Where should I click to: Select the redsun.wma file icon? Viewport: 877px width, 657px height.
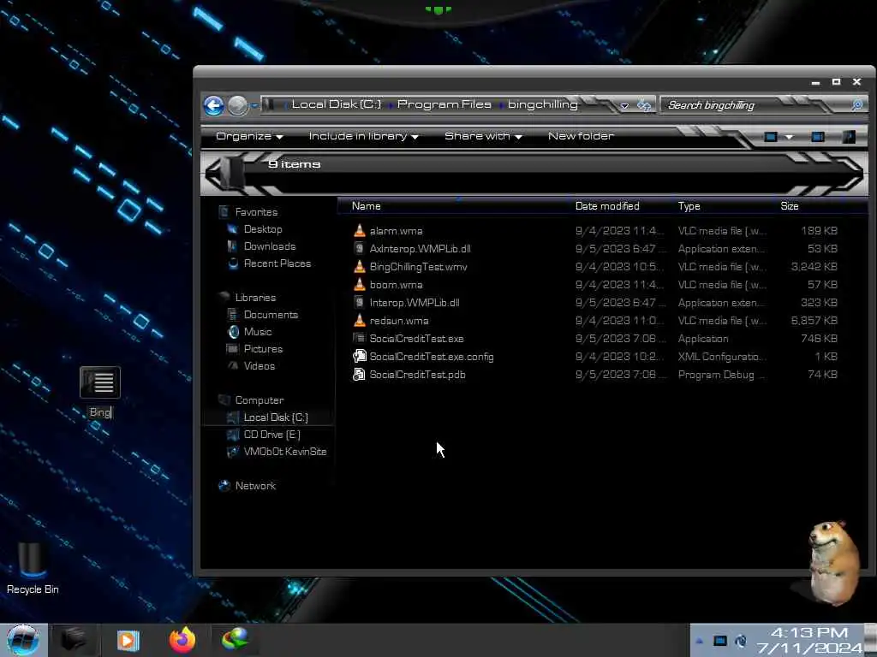tap(360, 320)
